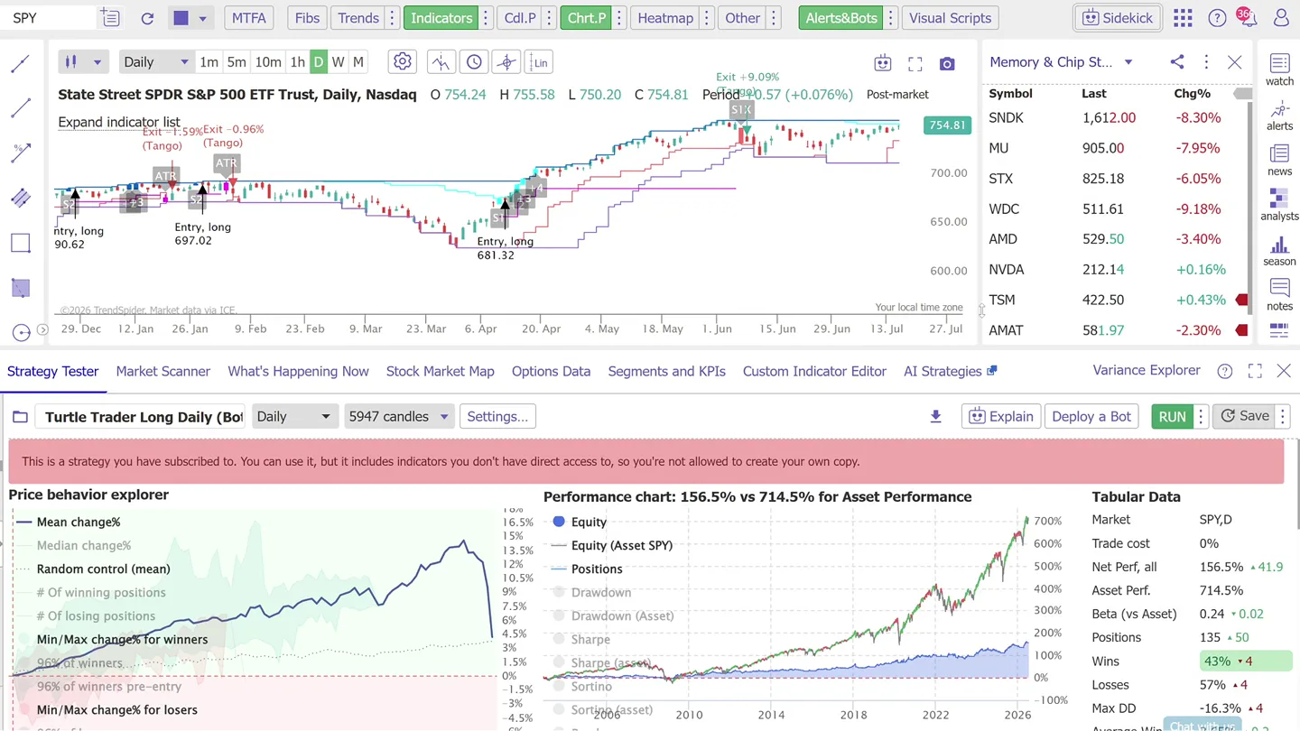Refresh the chart with the reload icon
The height and width of the screenshot is (731, 1300).
(x=147, y=18)
